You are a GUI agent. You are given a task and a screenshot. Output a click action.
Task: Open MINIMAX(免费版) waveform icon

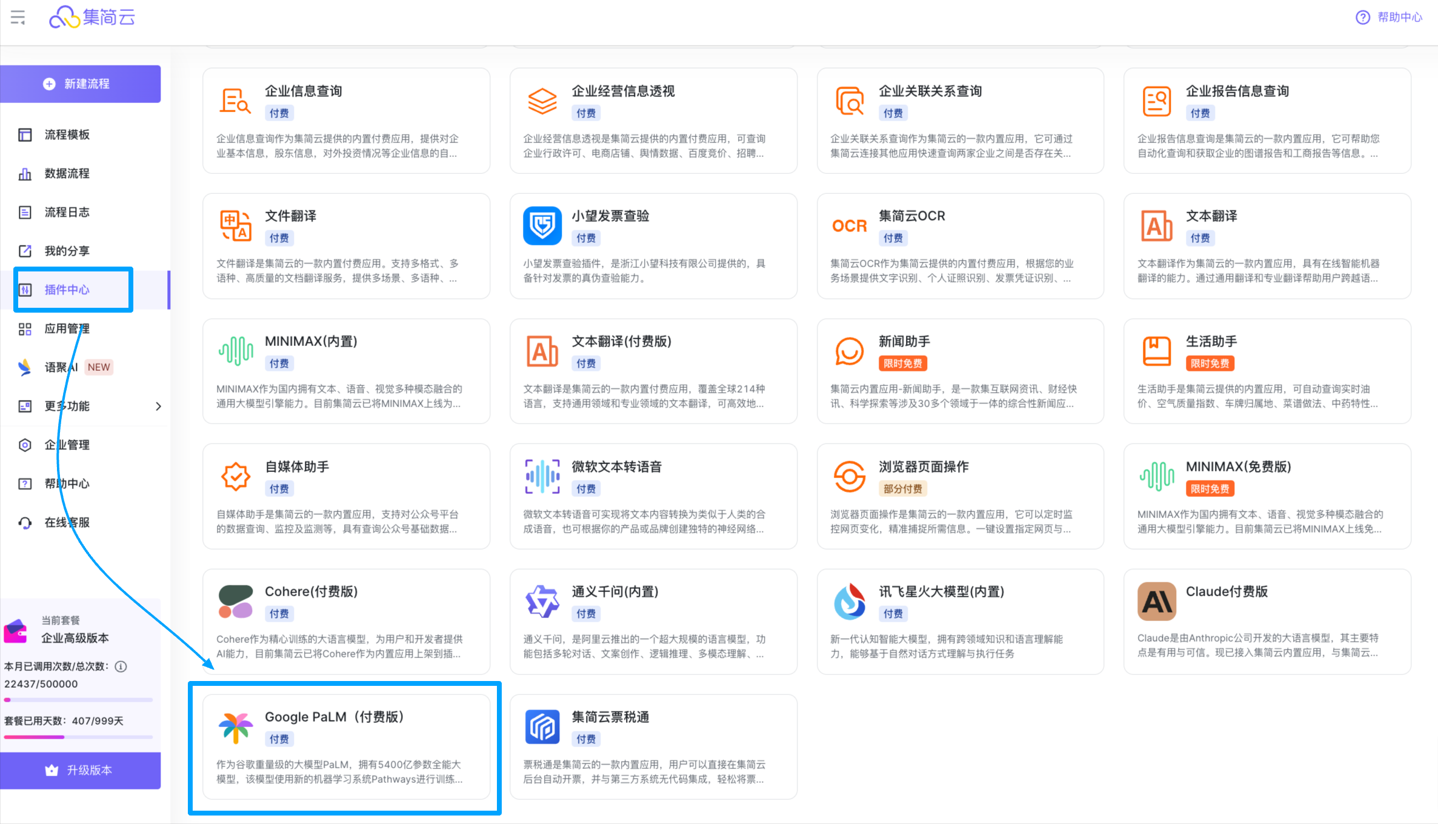click(x=1157, y=477)
